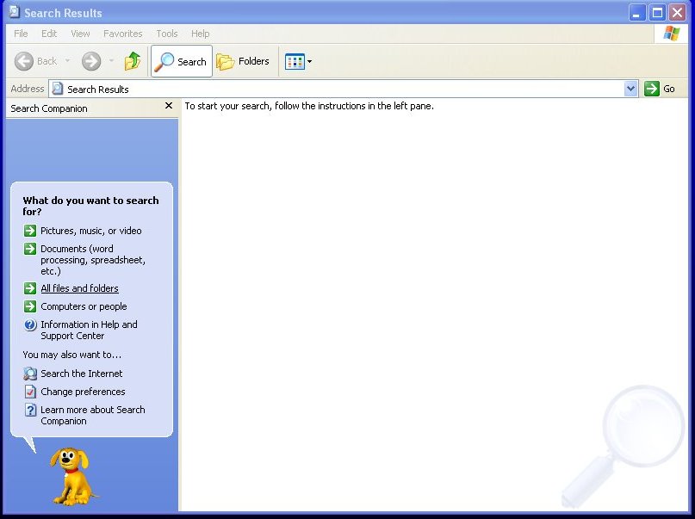The image size is (695, 519).
Task: Click Search the Internet link
Action: point(82,374)
